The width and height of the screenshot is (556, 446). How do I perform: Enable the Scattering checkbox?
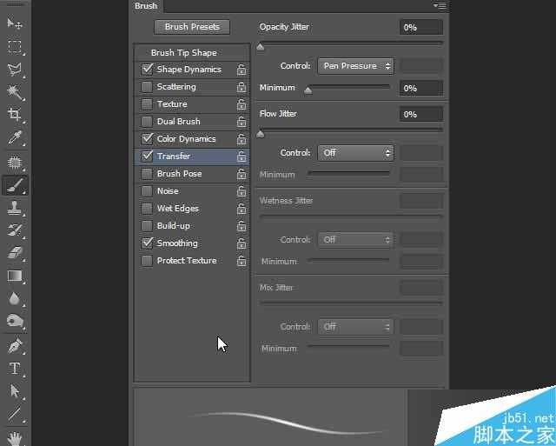click(x=147, y=87)
